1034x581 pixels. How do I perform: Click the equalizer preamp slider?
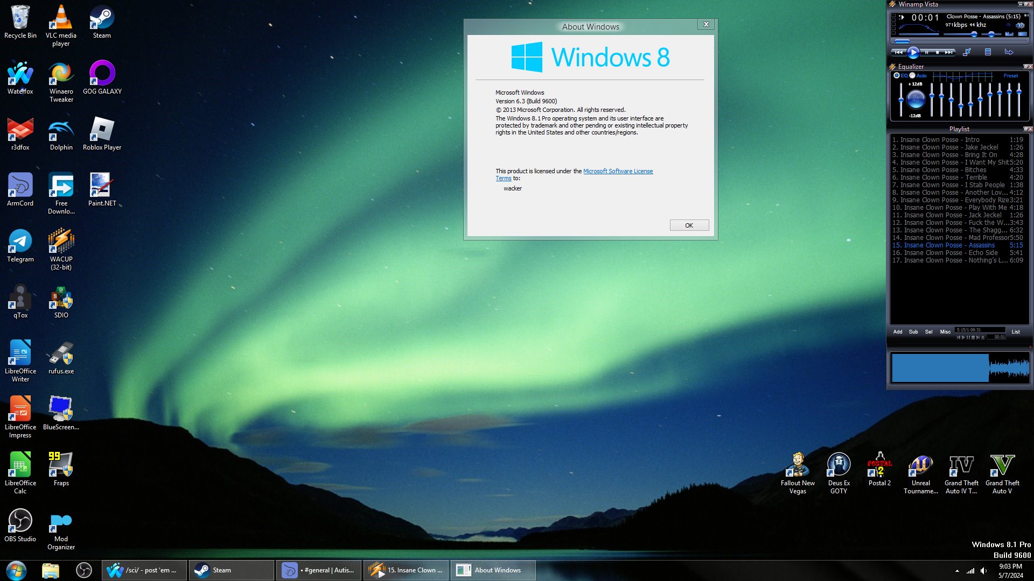click(900, 100)
